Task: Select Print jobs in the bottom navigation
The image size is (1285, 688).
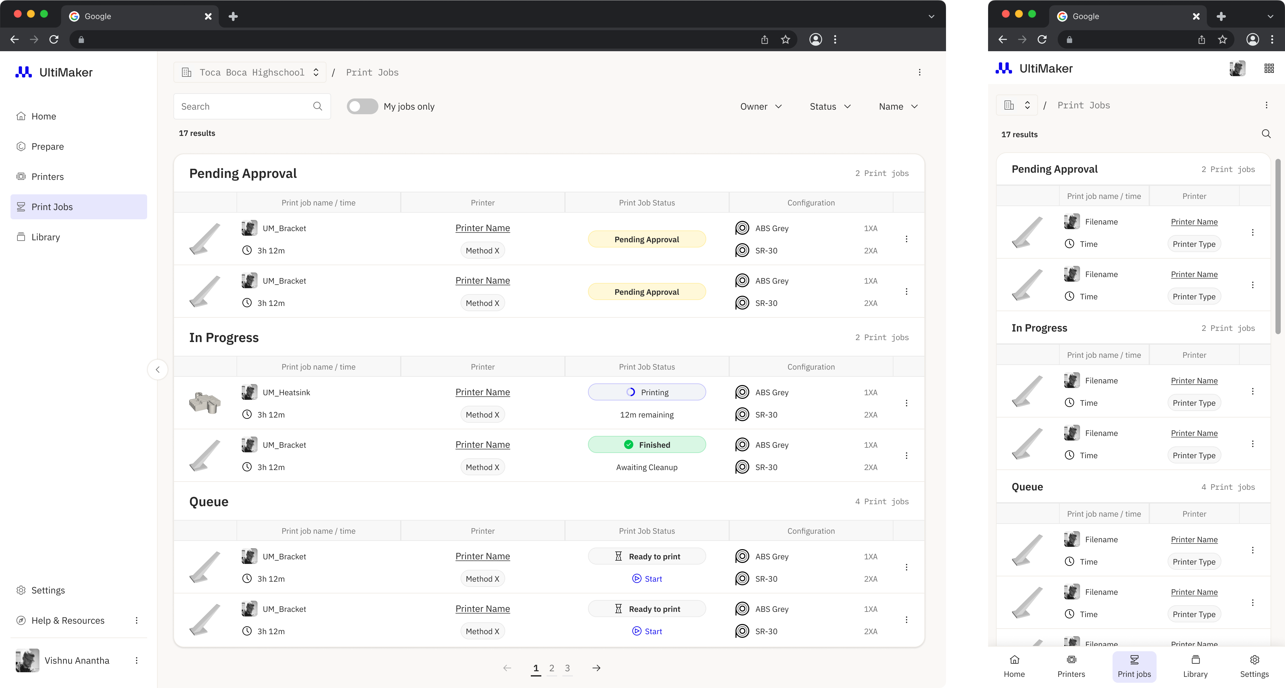Action: pyautogui.click(x=1134, y=667)
